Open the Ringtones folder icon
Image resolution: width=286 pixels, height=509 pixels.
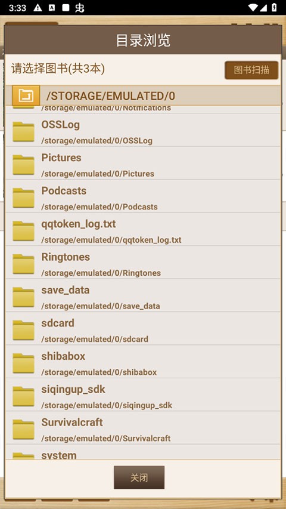click(x=23, y=264)
